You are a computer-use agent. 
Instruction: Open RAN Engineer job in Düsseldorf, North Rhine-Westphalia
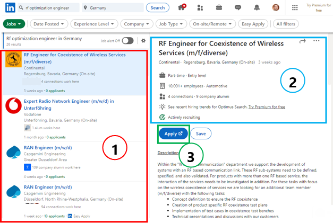click(x=48, y=187)
